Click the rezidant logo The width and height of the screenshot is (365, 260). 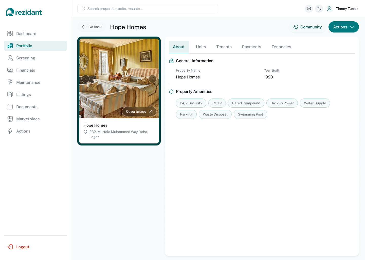click(24, 12)
